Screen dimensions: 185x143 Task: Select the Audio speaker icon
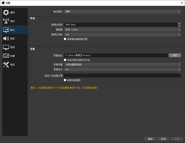tap(6, 39)
